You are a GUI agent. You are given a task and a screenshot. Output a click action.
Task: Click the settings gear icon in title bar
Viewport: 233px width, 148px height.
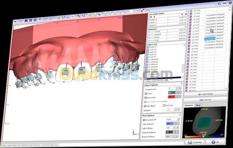coord(219,3)
